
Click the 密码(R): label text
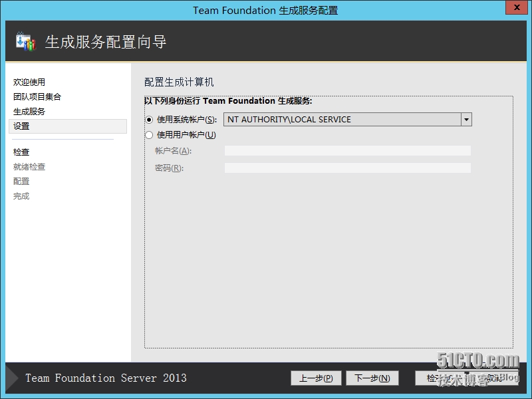click(x=169, y=168)
